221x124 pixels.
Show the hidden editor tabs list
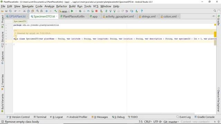pos(213,16)
